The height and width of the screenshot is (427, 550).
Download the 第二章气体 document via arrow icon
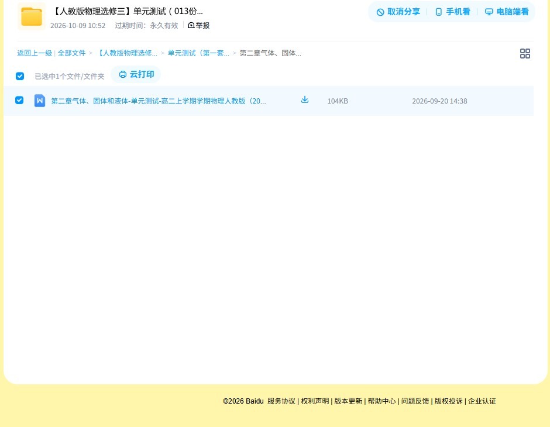[305, 100]
